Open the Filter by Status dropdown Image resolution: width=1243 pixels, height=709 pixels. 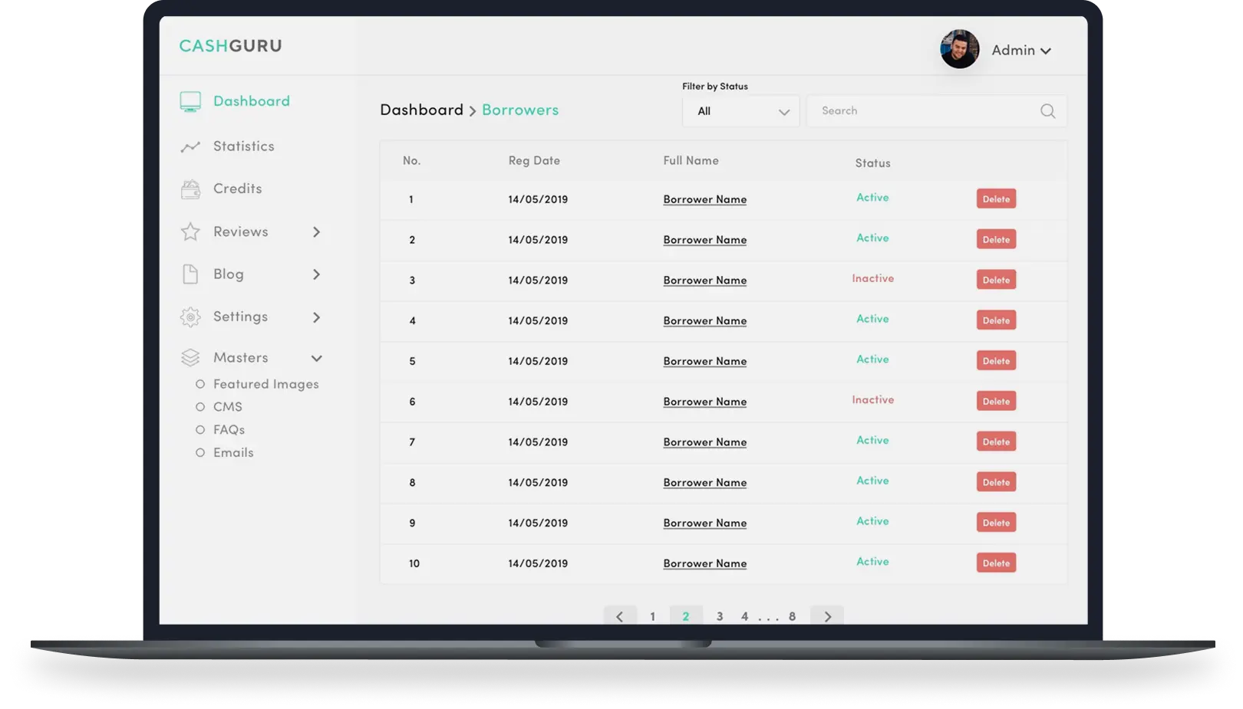(740, 110)
